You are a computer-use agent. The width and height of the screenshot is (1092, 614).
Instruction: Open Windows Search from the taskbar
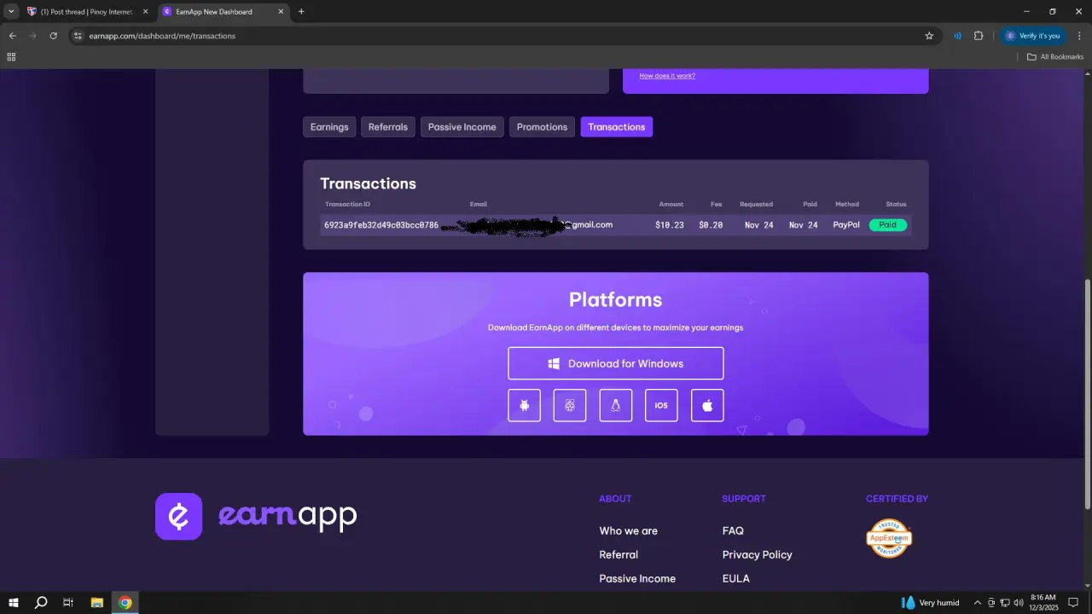coord(41,603)
